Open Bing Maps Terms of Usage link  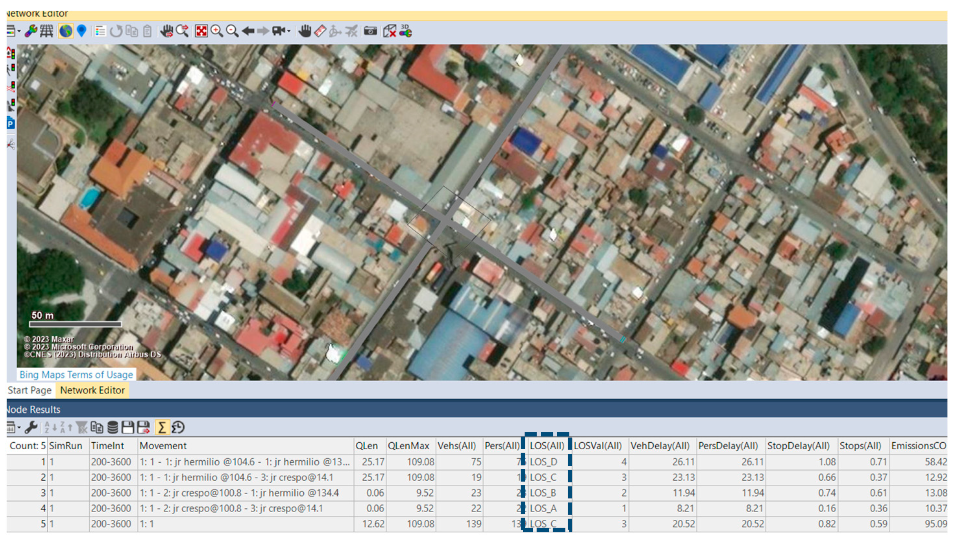pos(76,374)
